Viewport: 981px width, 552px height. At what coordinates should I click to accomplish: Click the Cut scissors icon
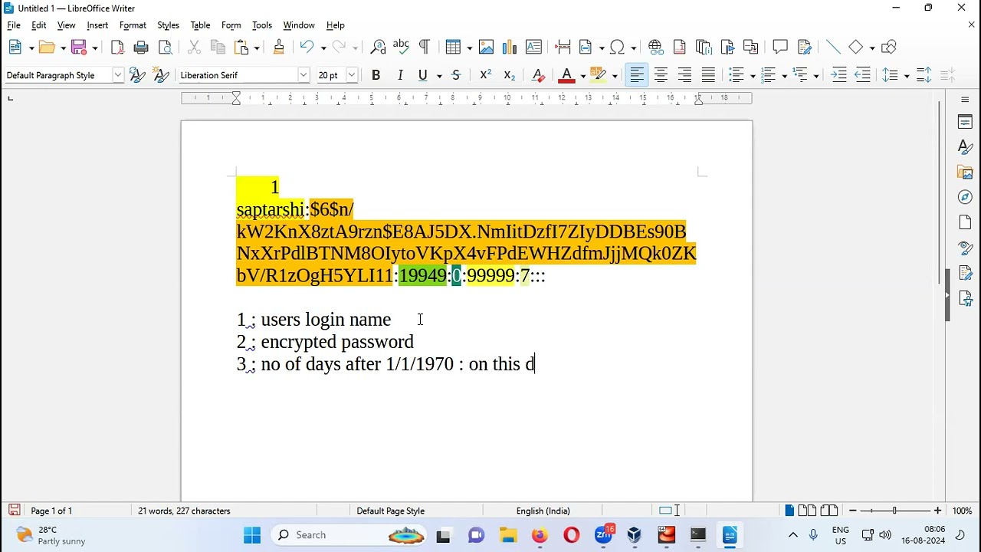coord(195,48)
